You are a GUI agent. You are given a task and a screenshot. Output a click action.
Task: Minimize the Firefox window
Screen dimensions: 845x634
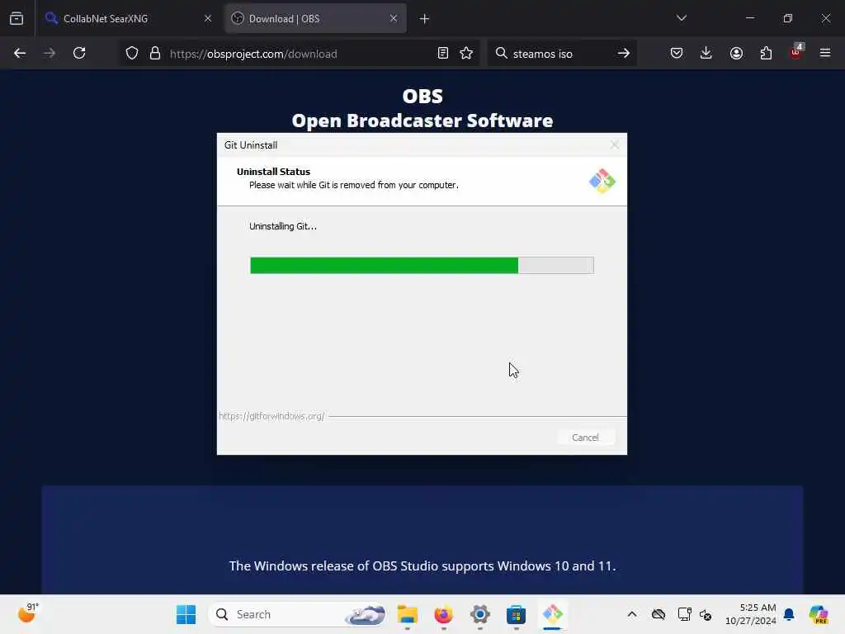click(x=749, y=18)
